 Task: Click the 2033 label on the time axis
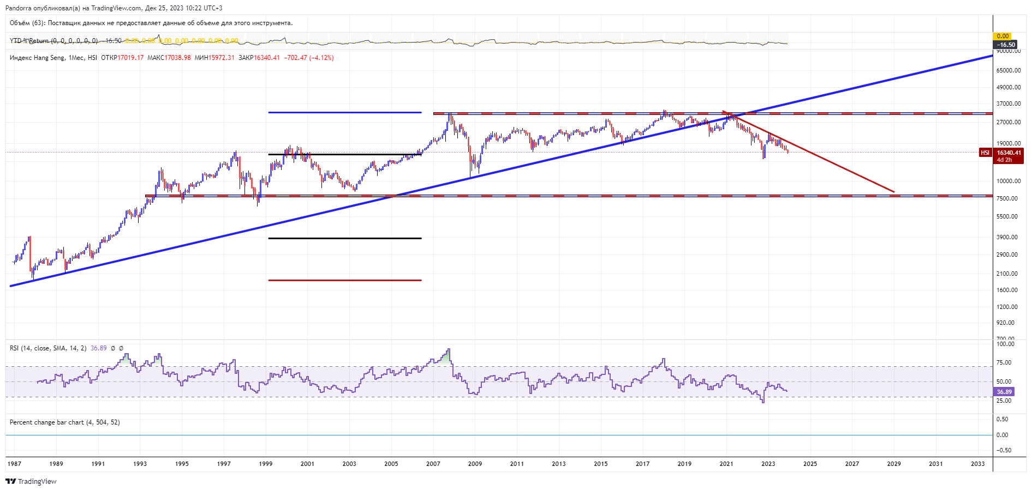point(978,464)
